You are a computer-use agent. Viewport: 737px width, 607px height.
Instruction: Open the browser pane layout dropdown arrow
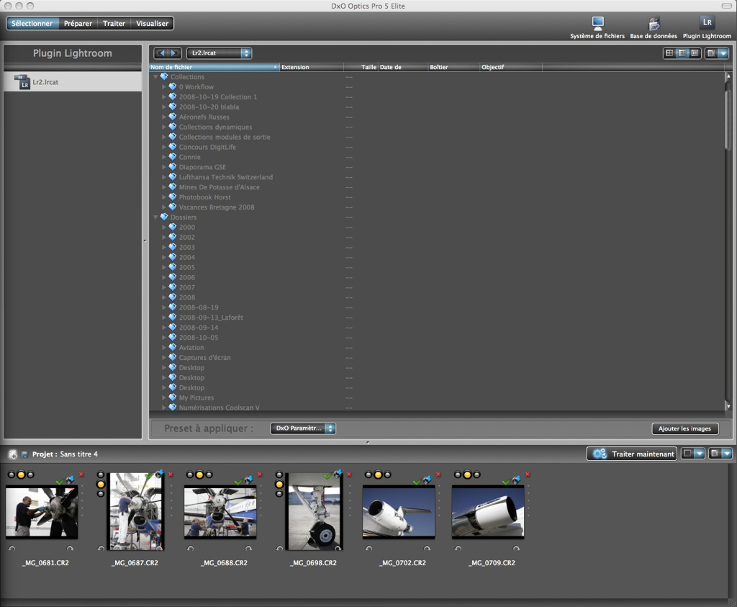[x=723, y=53]
